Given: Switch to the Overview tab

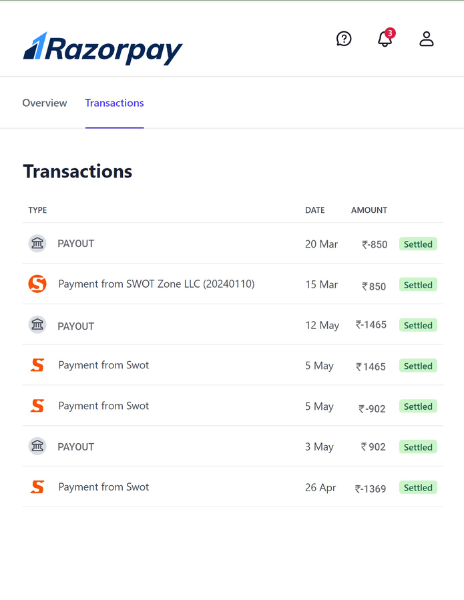Looking at the screenshot, I should tap(44, 103).
